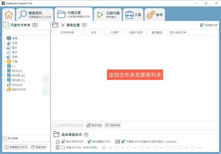Click the 音乐 music note icon
Image resolution: width=221 pixels, height=154 pixels.
coord(9,52)
